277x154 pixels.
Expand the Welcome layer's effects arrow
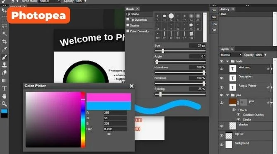[272, 69]
